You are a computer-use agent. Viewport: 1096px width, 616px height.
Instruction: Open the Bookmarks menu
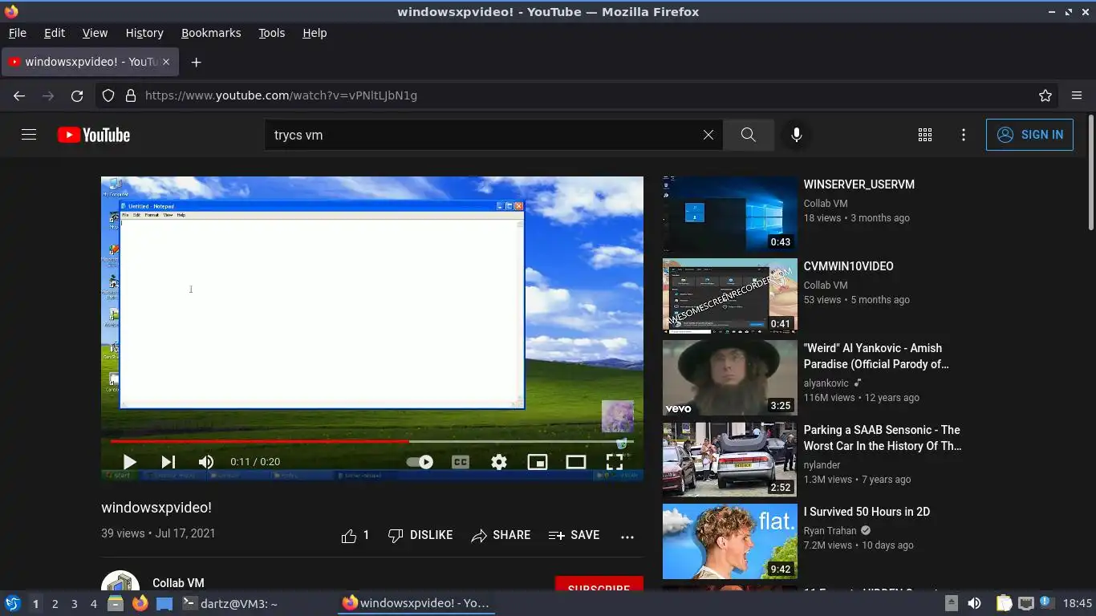tap(211, 33)
